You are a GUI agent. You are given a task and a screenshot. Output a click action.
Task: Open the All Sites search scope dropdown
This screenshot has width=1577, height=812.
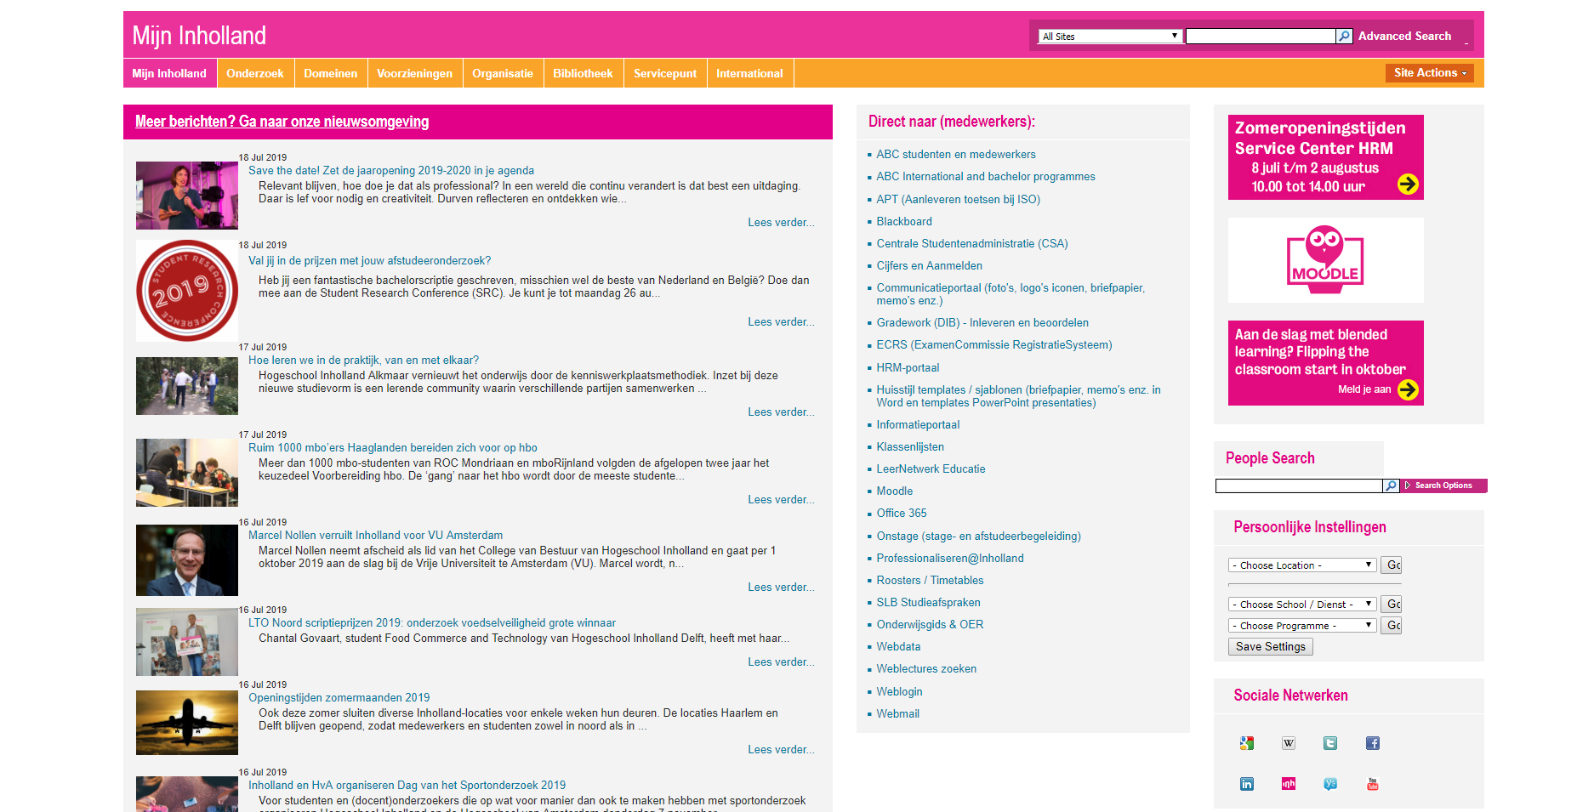pyautogui.click(x=1110, y=37)
